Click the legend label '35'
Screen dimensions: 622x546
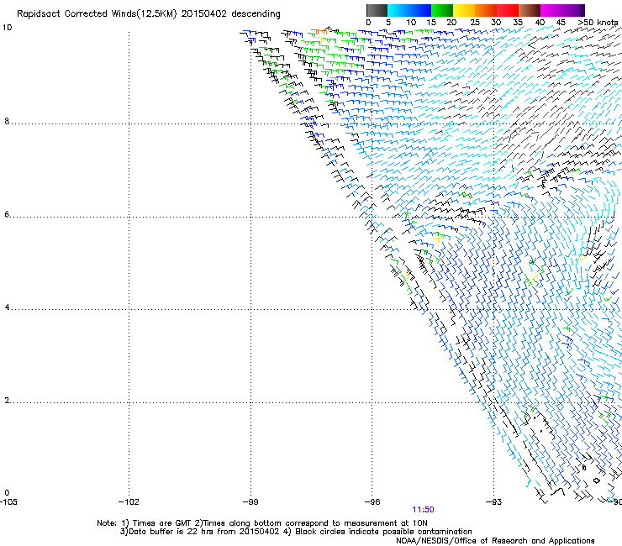(x=518, y=23)
